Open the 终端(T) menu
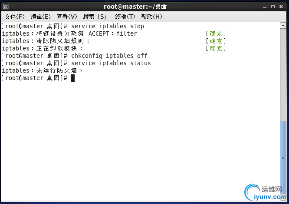Screen dimensions: 289x204 (x=125, y=17)
